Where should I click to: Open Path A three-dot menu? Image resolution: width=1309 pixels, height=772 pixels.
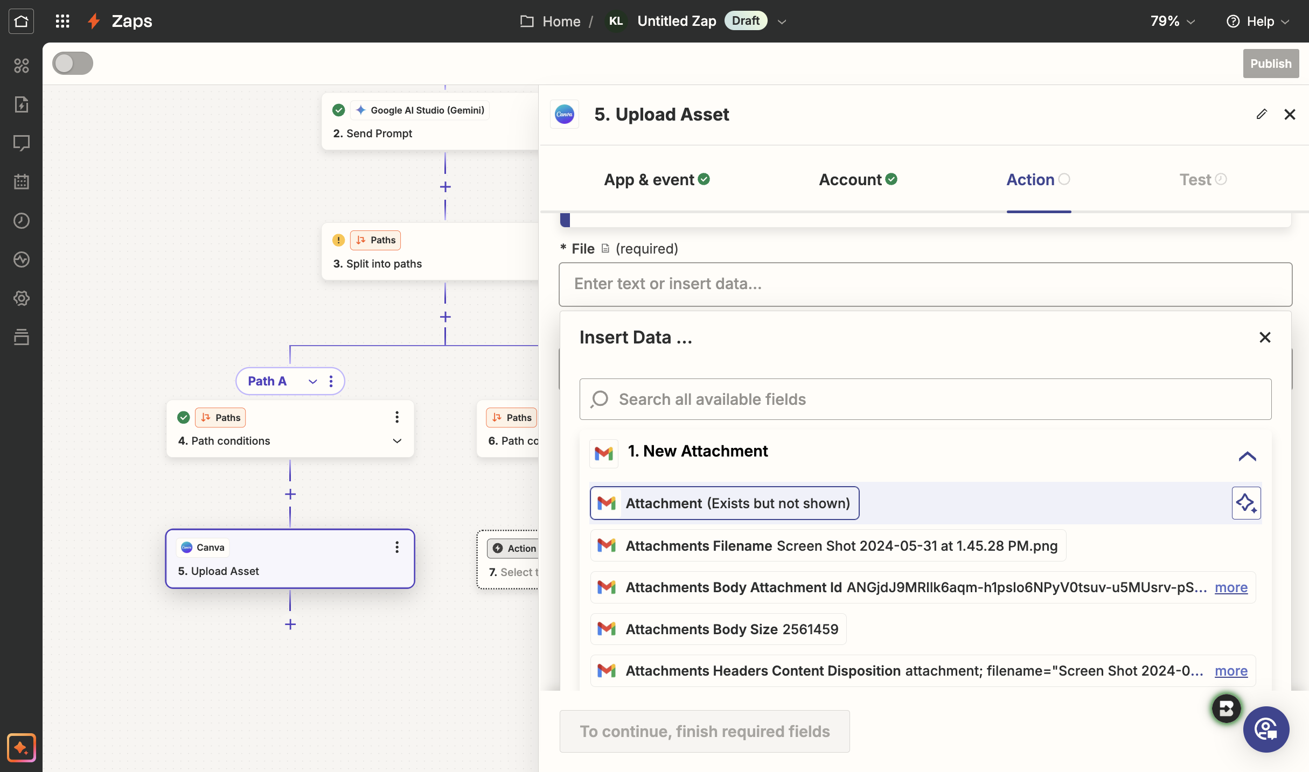click(331, 381)
